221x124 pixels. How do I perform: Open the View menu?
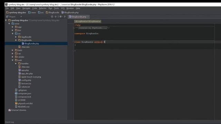pyautogui.click(x=18, y=8)
